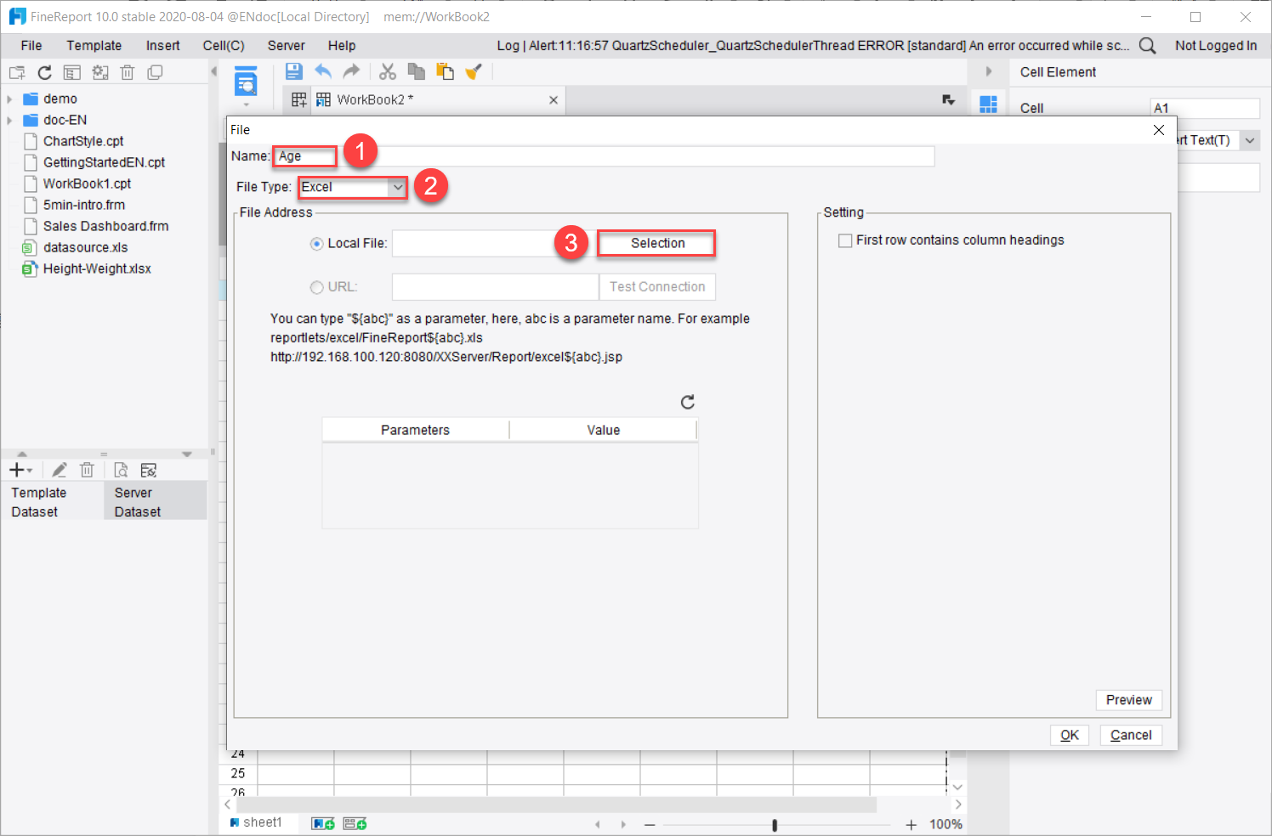
Task: Enable First row contains column headings
Action: [x=845, y=240]
